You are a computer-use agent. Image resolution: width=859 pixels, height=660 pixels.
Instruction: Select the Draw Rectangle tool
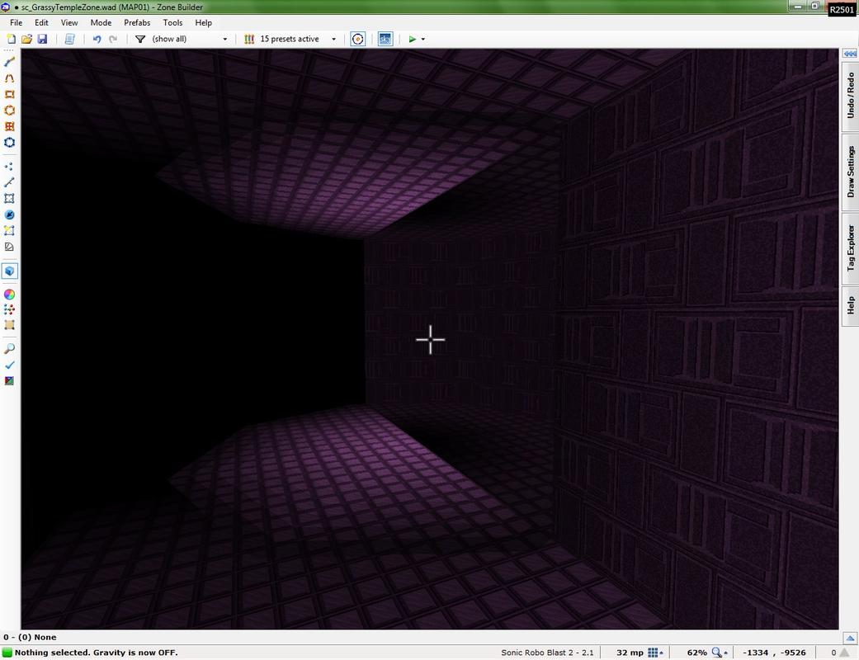point(9,94)
